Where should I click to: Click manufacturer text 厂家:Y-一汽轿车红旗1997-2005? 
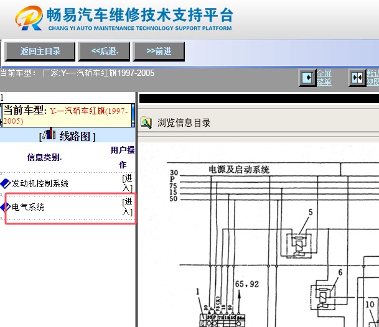(x=98, y=73)
